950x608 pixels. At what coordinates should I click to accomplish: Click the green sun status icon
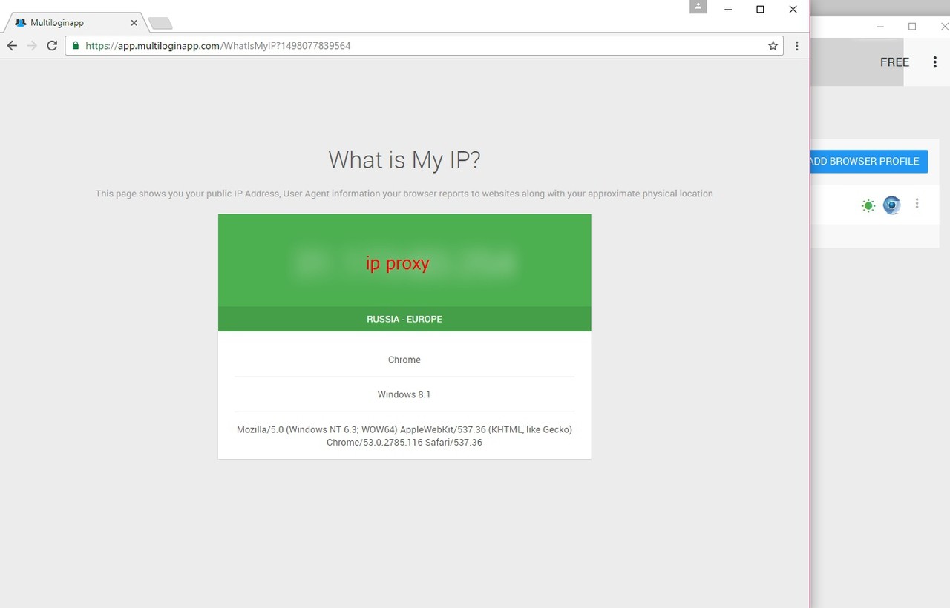pyautogui.click(x=868, y=205)
